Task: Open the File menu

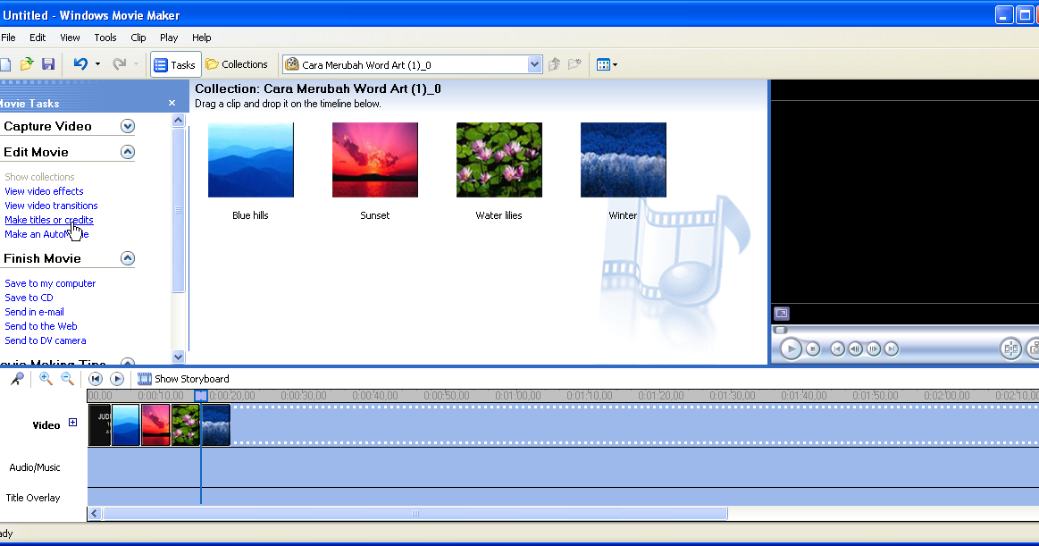Action: point(8,38)
